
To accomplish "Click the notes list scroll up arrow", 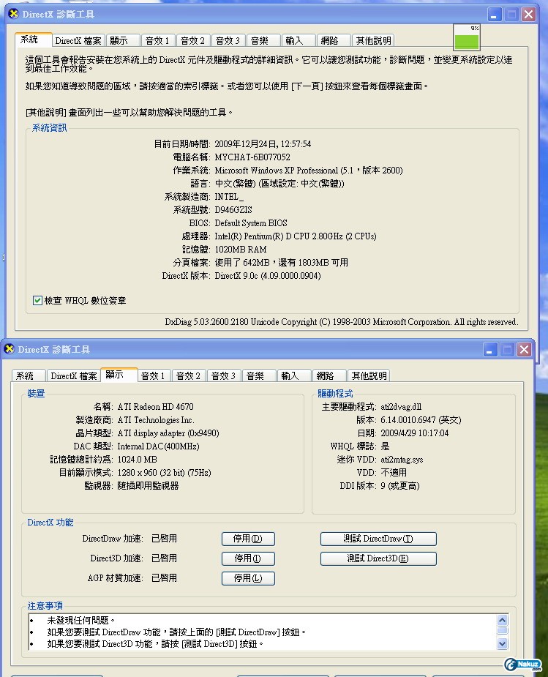I will click(x=502, y=620).
